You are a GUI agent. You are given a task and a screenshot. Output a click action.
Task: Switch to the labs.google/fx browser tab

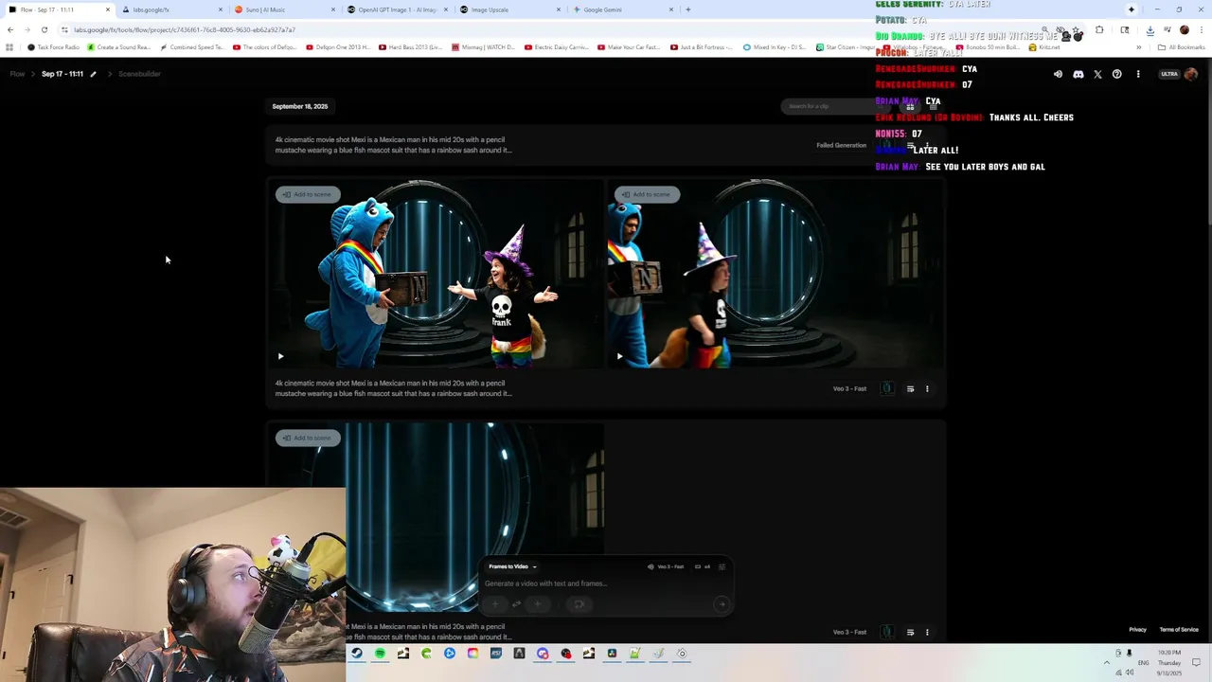pyautogui.click(x=170, y=9)
